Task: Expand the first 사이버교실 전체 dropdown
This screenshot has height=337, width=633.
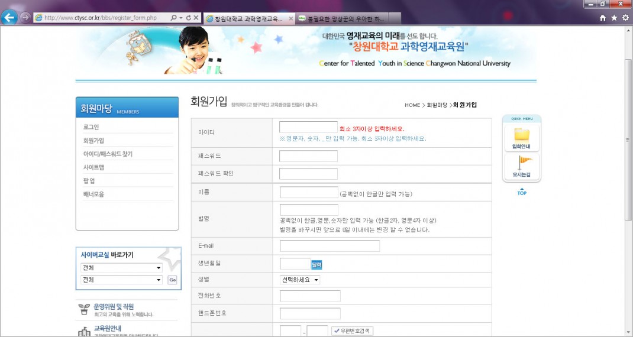Action: pyautogui.click(x=121, y=268)
